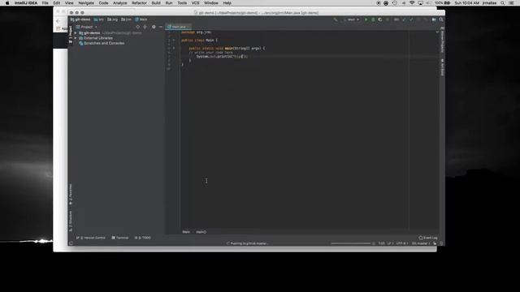Open the IntelliJ IDEA application menu
Screen dimensions: 520x292
tap(25, 3)
